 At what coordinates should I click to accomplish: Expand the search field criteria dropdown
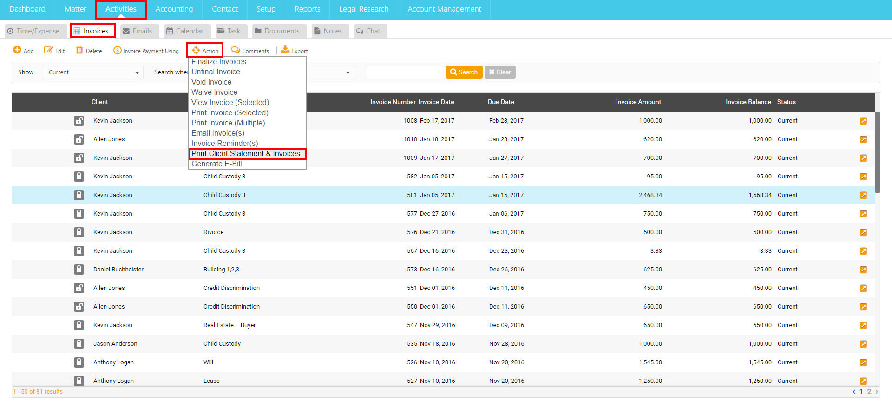coord(330,72)
